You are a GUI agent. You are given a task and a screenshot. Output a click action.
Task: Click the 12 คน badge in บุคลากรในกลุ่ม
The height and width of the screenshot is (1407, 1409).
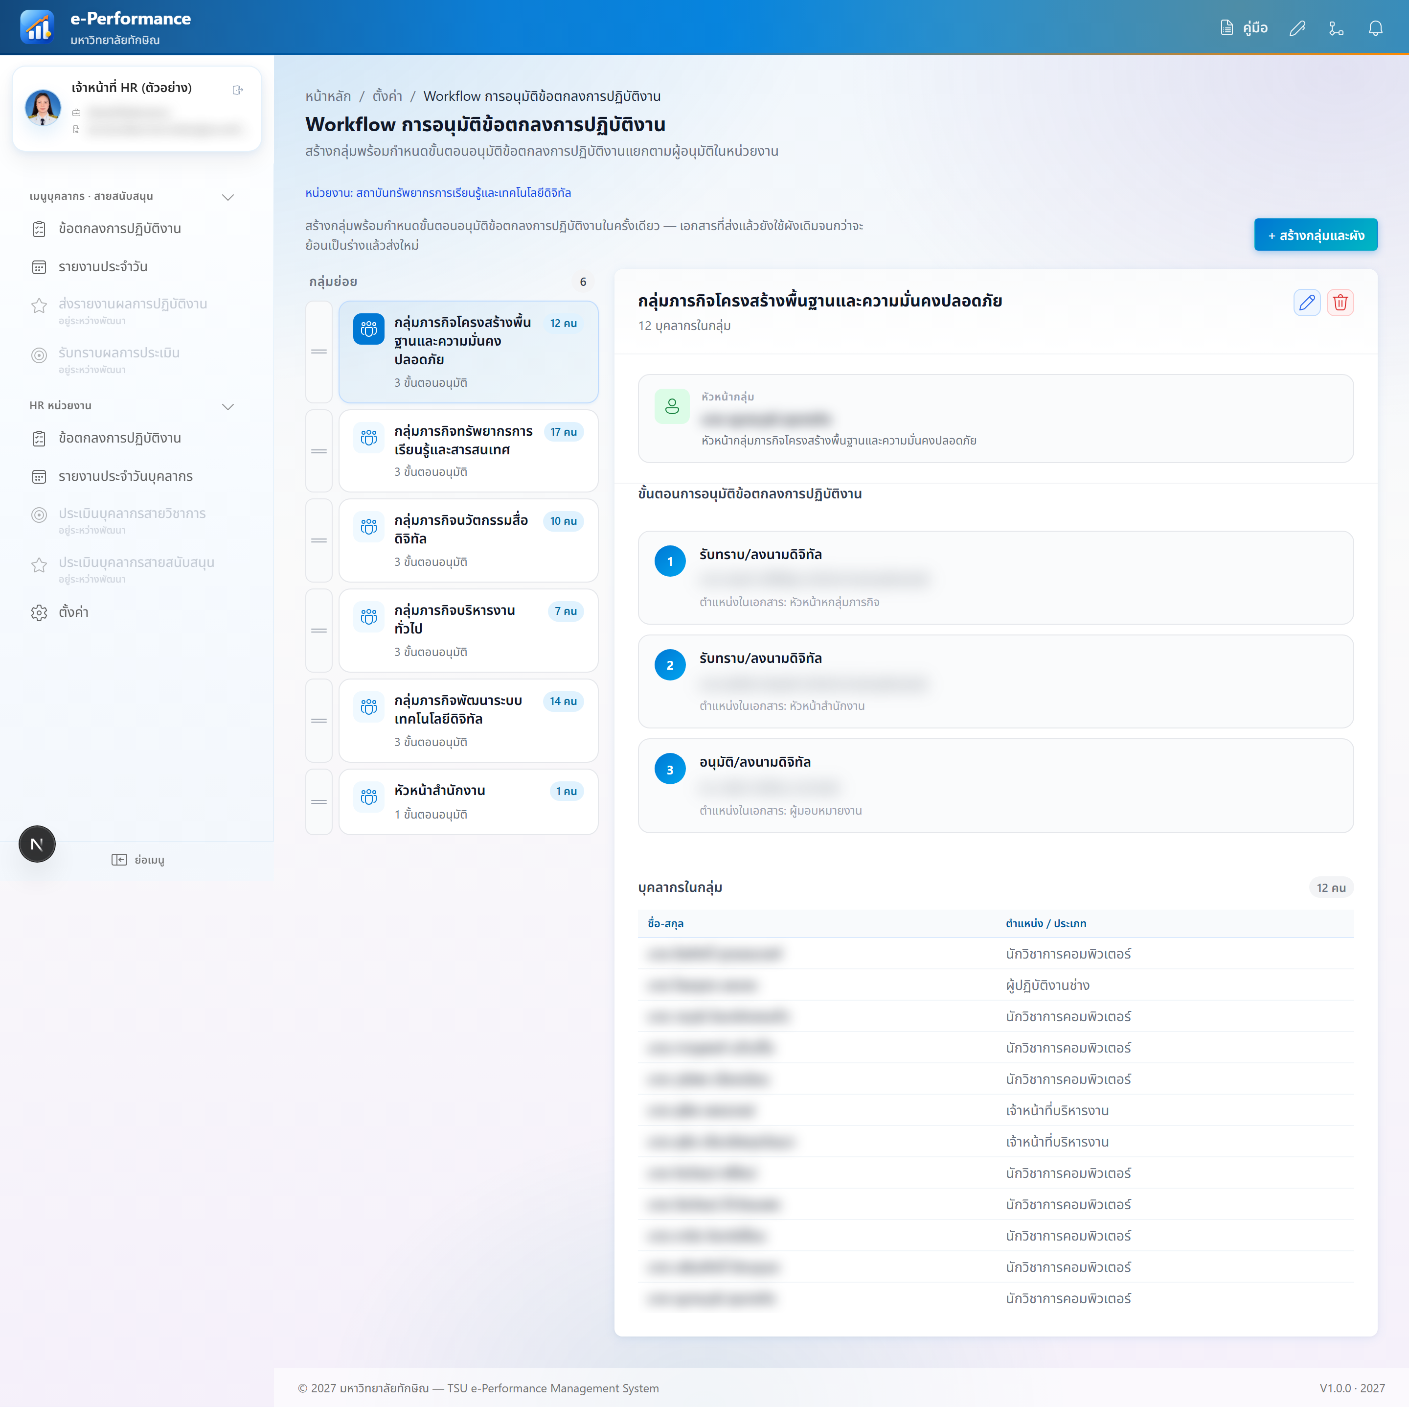tap(1331, 888)
